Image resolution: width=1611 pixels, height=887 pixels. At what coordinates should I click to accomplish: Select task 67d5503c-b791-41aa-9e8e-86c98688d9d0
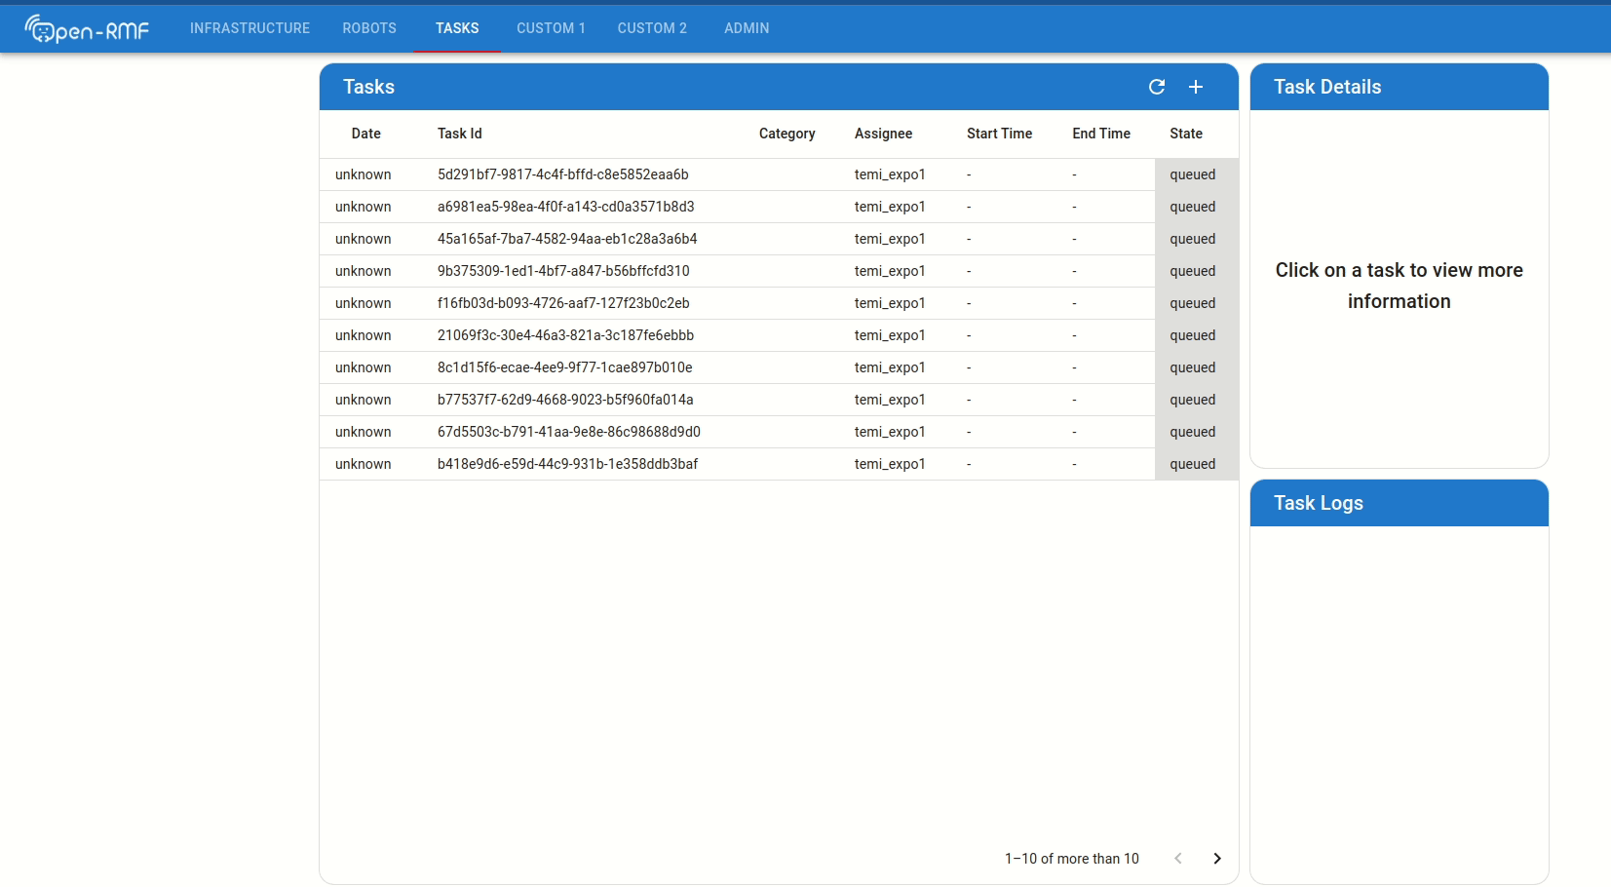779,432
